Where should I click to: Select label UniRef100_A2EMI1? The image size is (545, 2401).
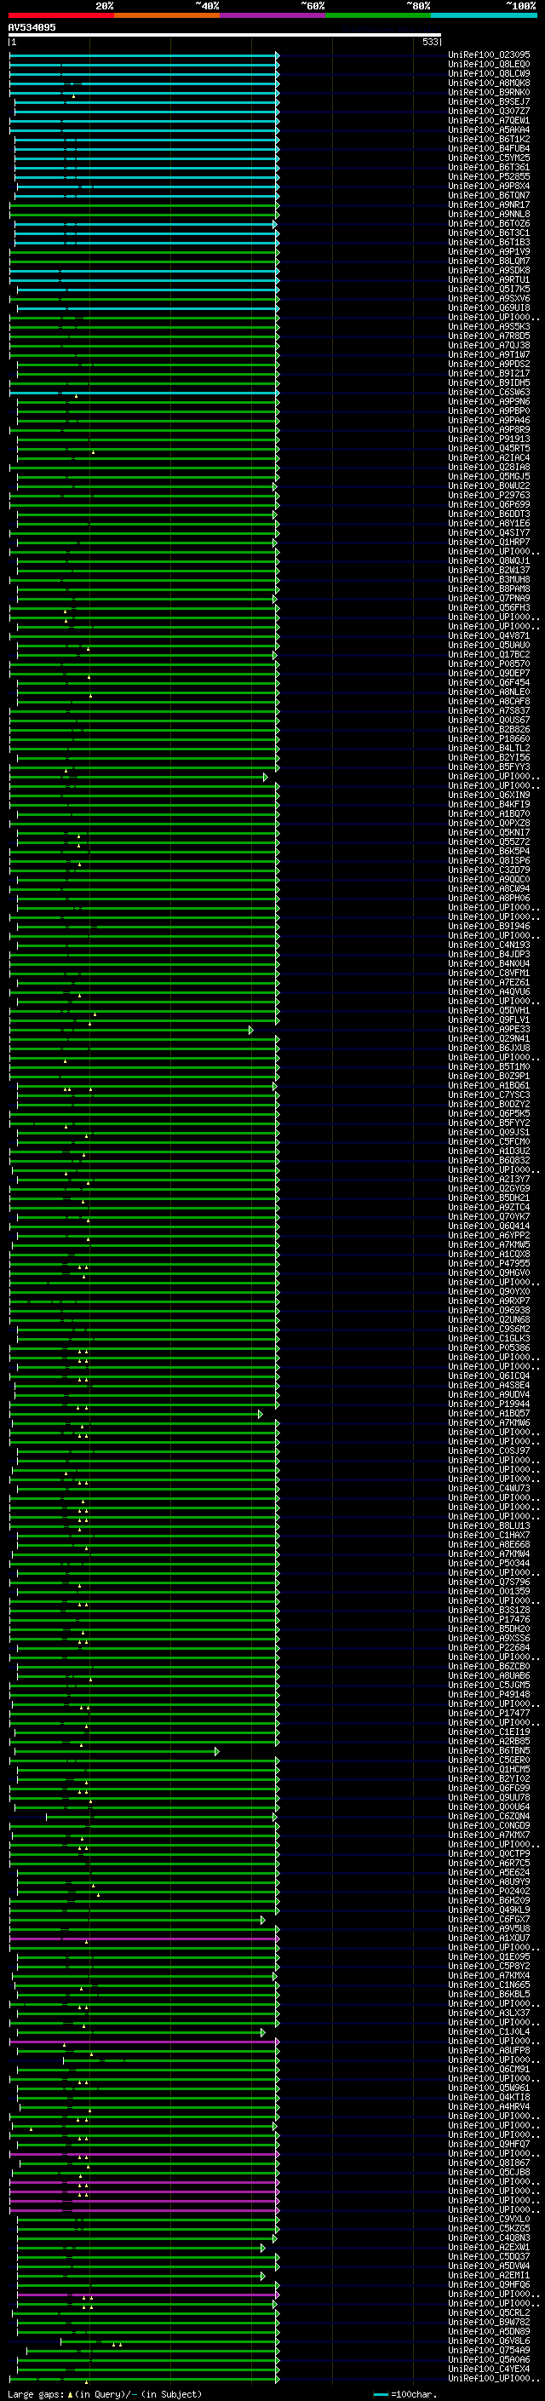click(489, 2275)
